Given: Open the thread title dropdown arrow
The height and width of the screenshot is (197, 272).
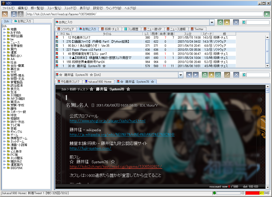Looking at the screenshot, I should point(181,75).
